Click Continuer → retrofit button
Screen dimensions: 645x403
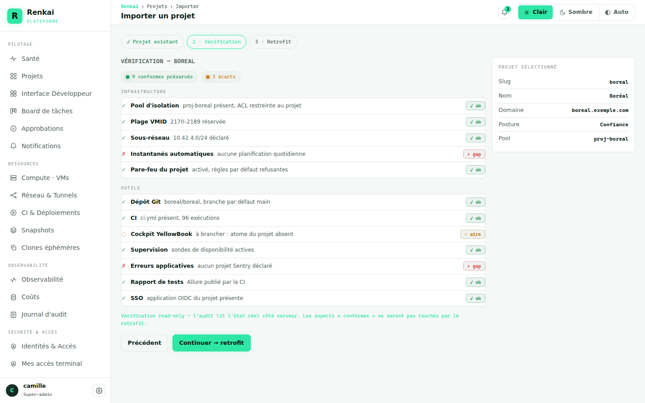(211, 343)
